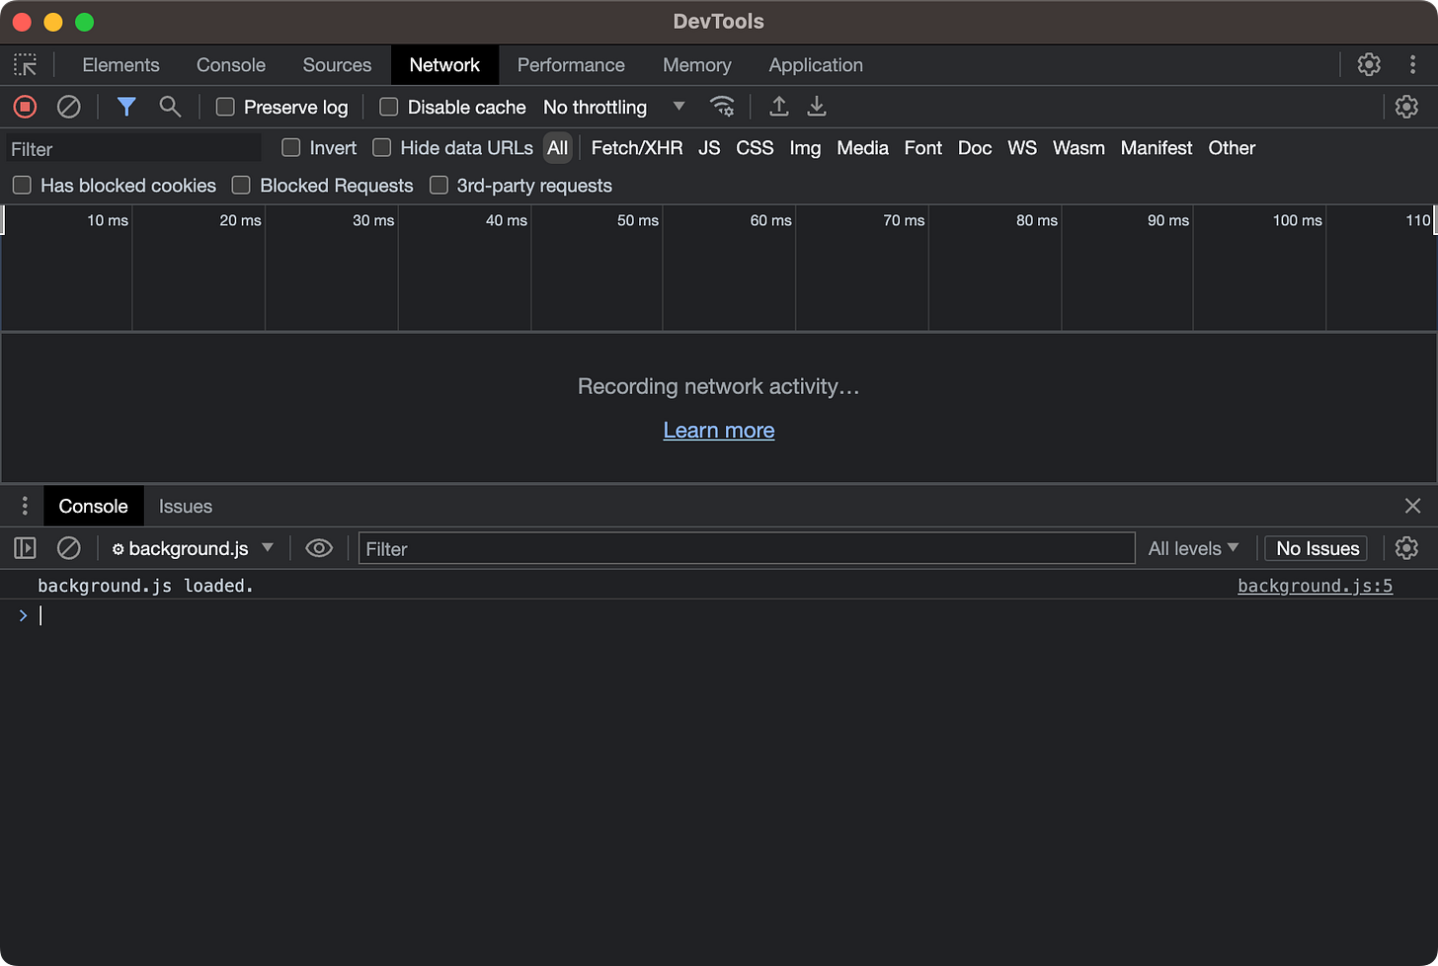This screenshot has width=1438, height=966.
Task: Filter requests by CSS
Action: tap(755, 148)
